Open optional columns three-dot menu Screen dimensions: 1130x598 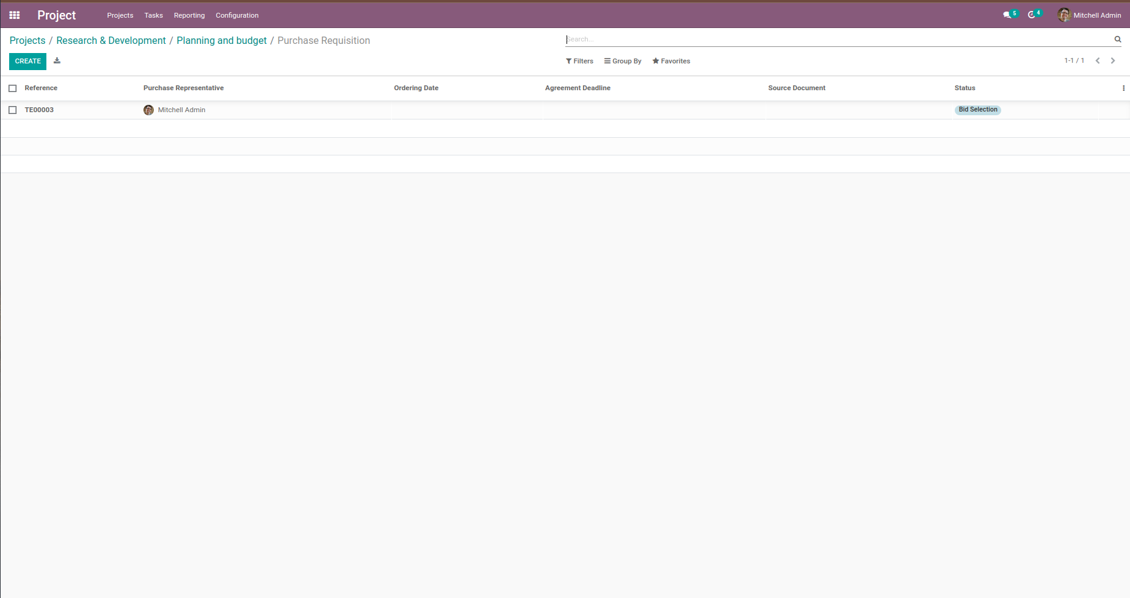(x=1123, y=88)
